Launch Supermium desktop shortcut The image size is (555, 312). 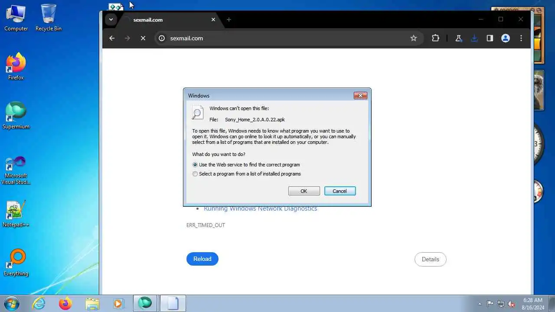tap(16, 116)
